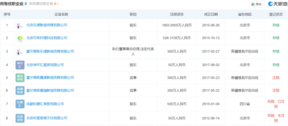Viewport: 288px width, 126px height.
Task: Click the 杉媛汇 logo badge
Action: 20,104
